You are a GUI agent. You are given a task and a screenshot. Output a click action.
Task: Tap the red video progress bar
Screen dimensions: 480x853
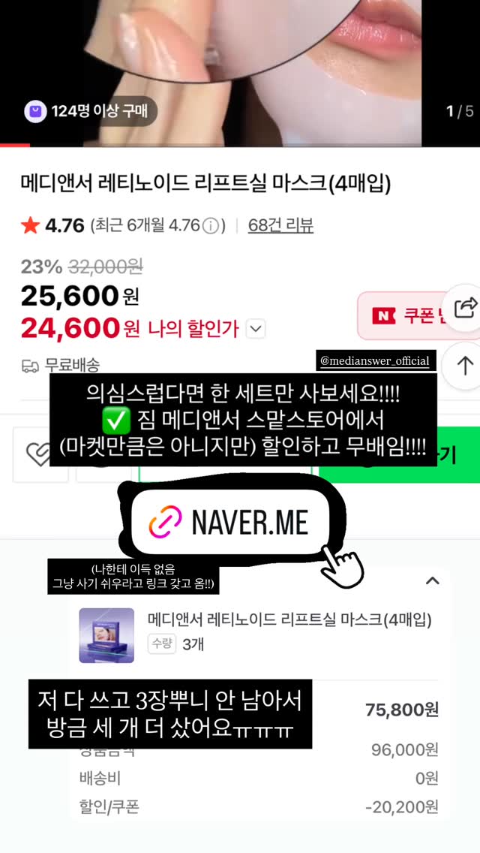(x=15, y=145)
